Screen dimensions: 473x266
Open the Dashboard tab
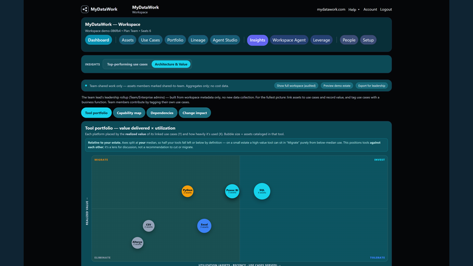click(98, 40)
